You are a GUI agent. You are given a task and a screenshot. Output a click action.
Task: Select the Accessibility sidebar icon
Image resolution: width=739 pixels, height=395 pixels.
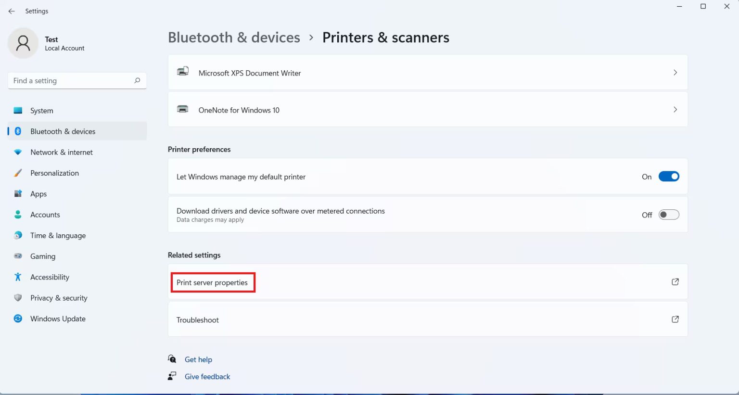18,277
